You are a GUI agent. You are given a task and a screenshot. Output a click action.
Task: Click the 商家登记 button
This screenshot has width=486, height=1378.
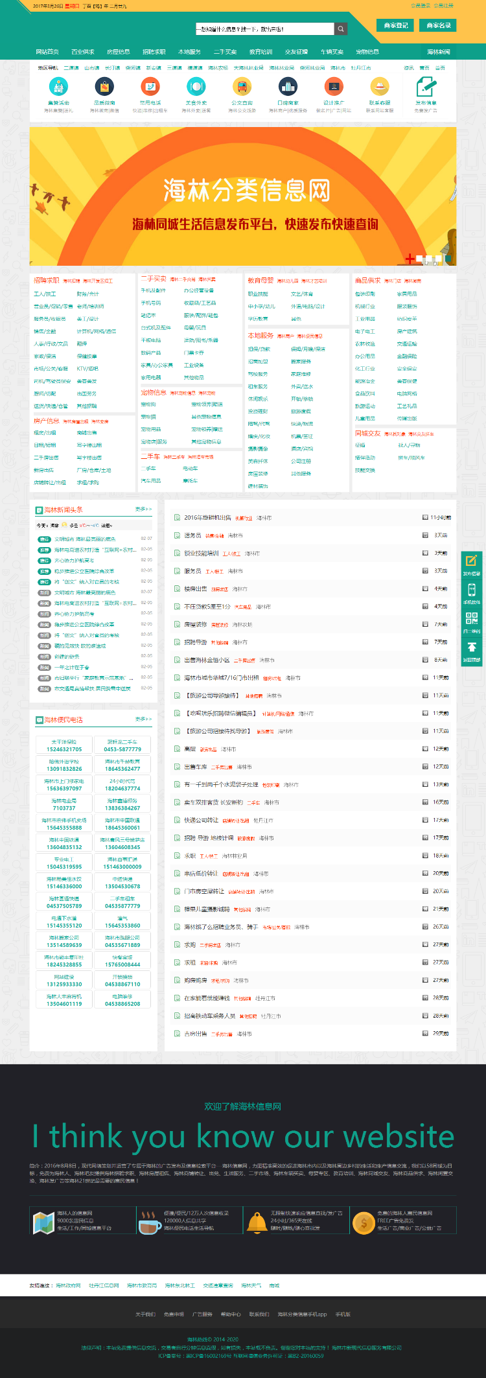396,25
